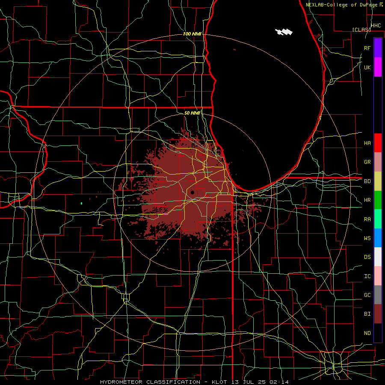The height and width of the screenshot is (385, 385).
Task: Click the UK legend label
Action: click(x=367, y=67)
